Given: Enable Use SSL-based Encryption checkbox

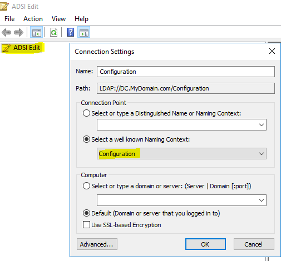Looking at the screenshot, I should [86, 225].
